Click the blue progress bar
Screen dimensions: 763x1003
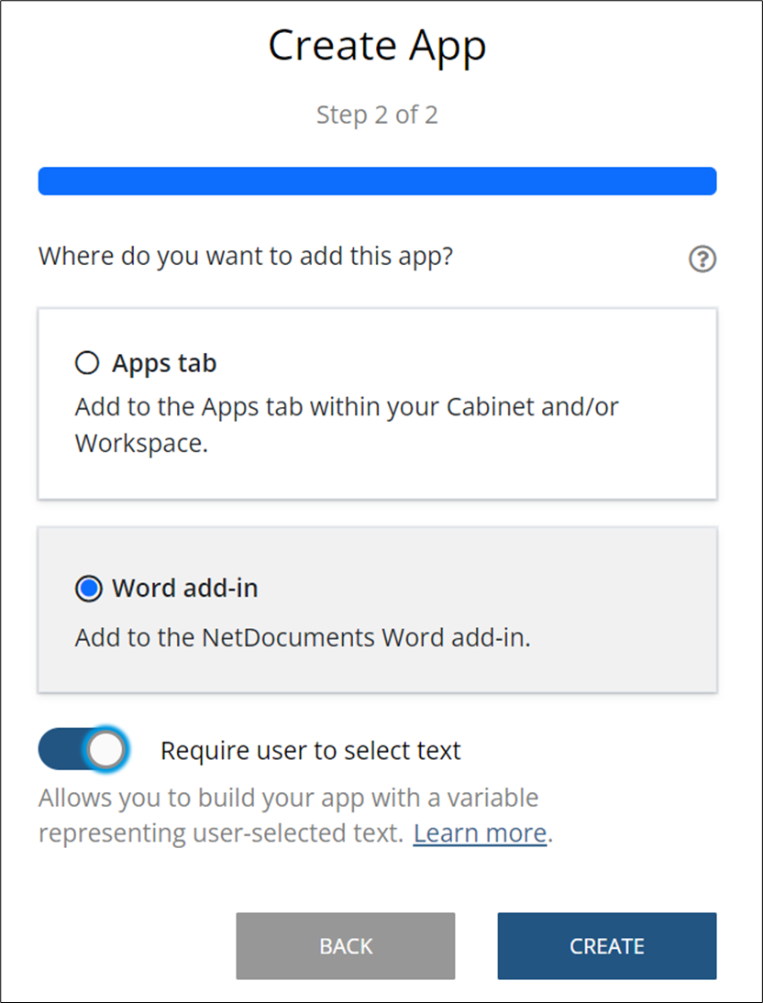coord(378,181)
